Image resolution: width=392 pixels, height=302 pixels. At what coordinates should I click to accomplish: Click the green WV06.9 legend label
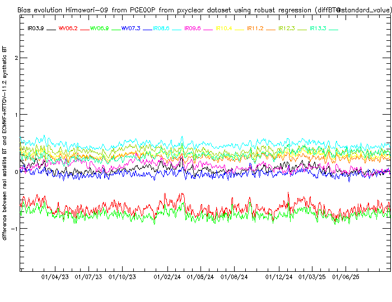click(99, 28)
